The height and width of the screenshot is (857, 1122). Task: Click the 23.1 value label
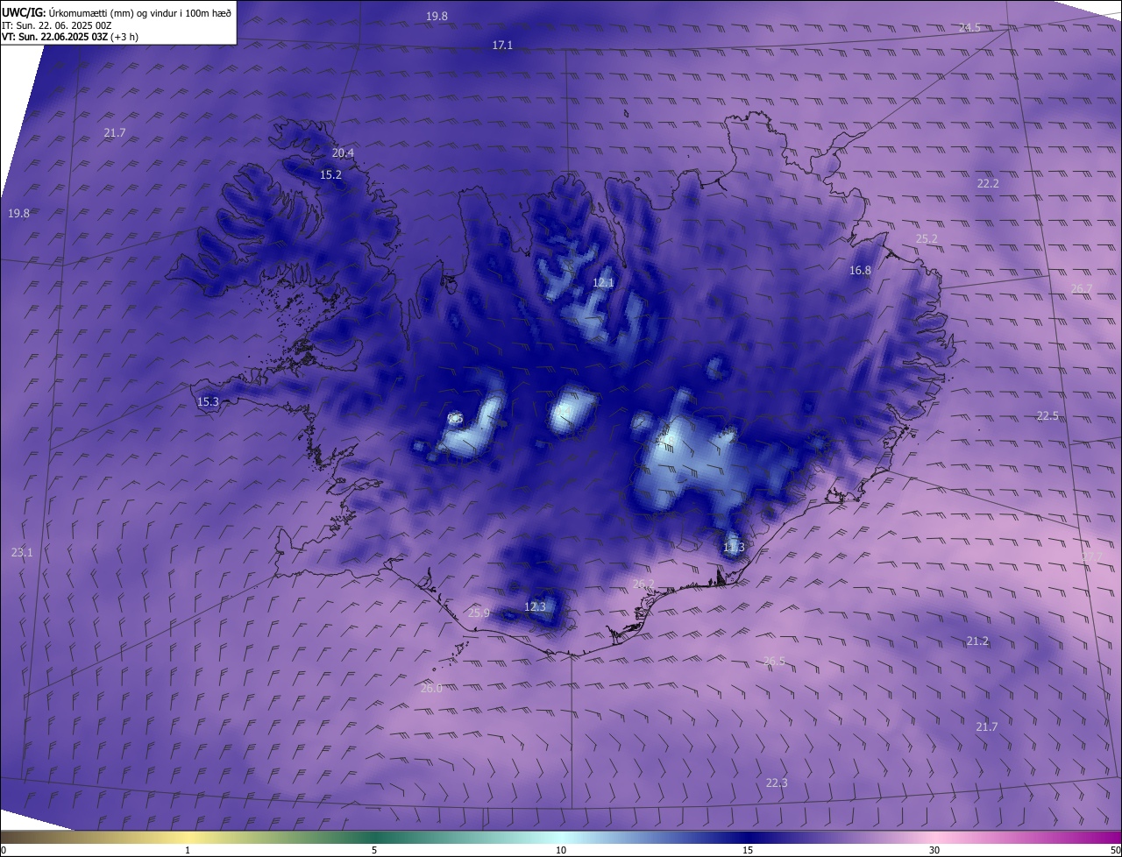[x=22, y=553]
